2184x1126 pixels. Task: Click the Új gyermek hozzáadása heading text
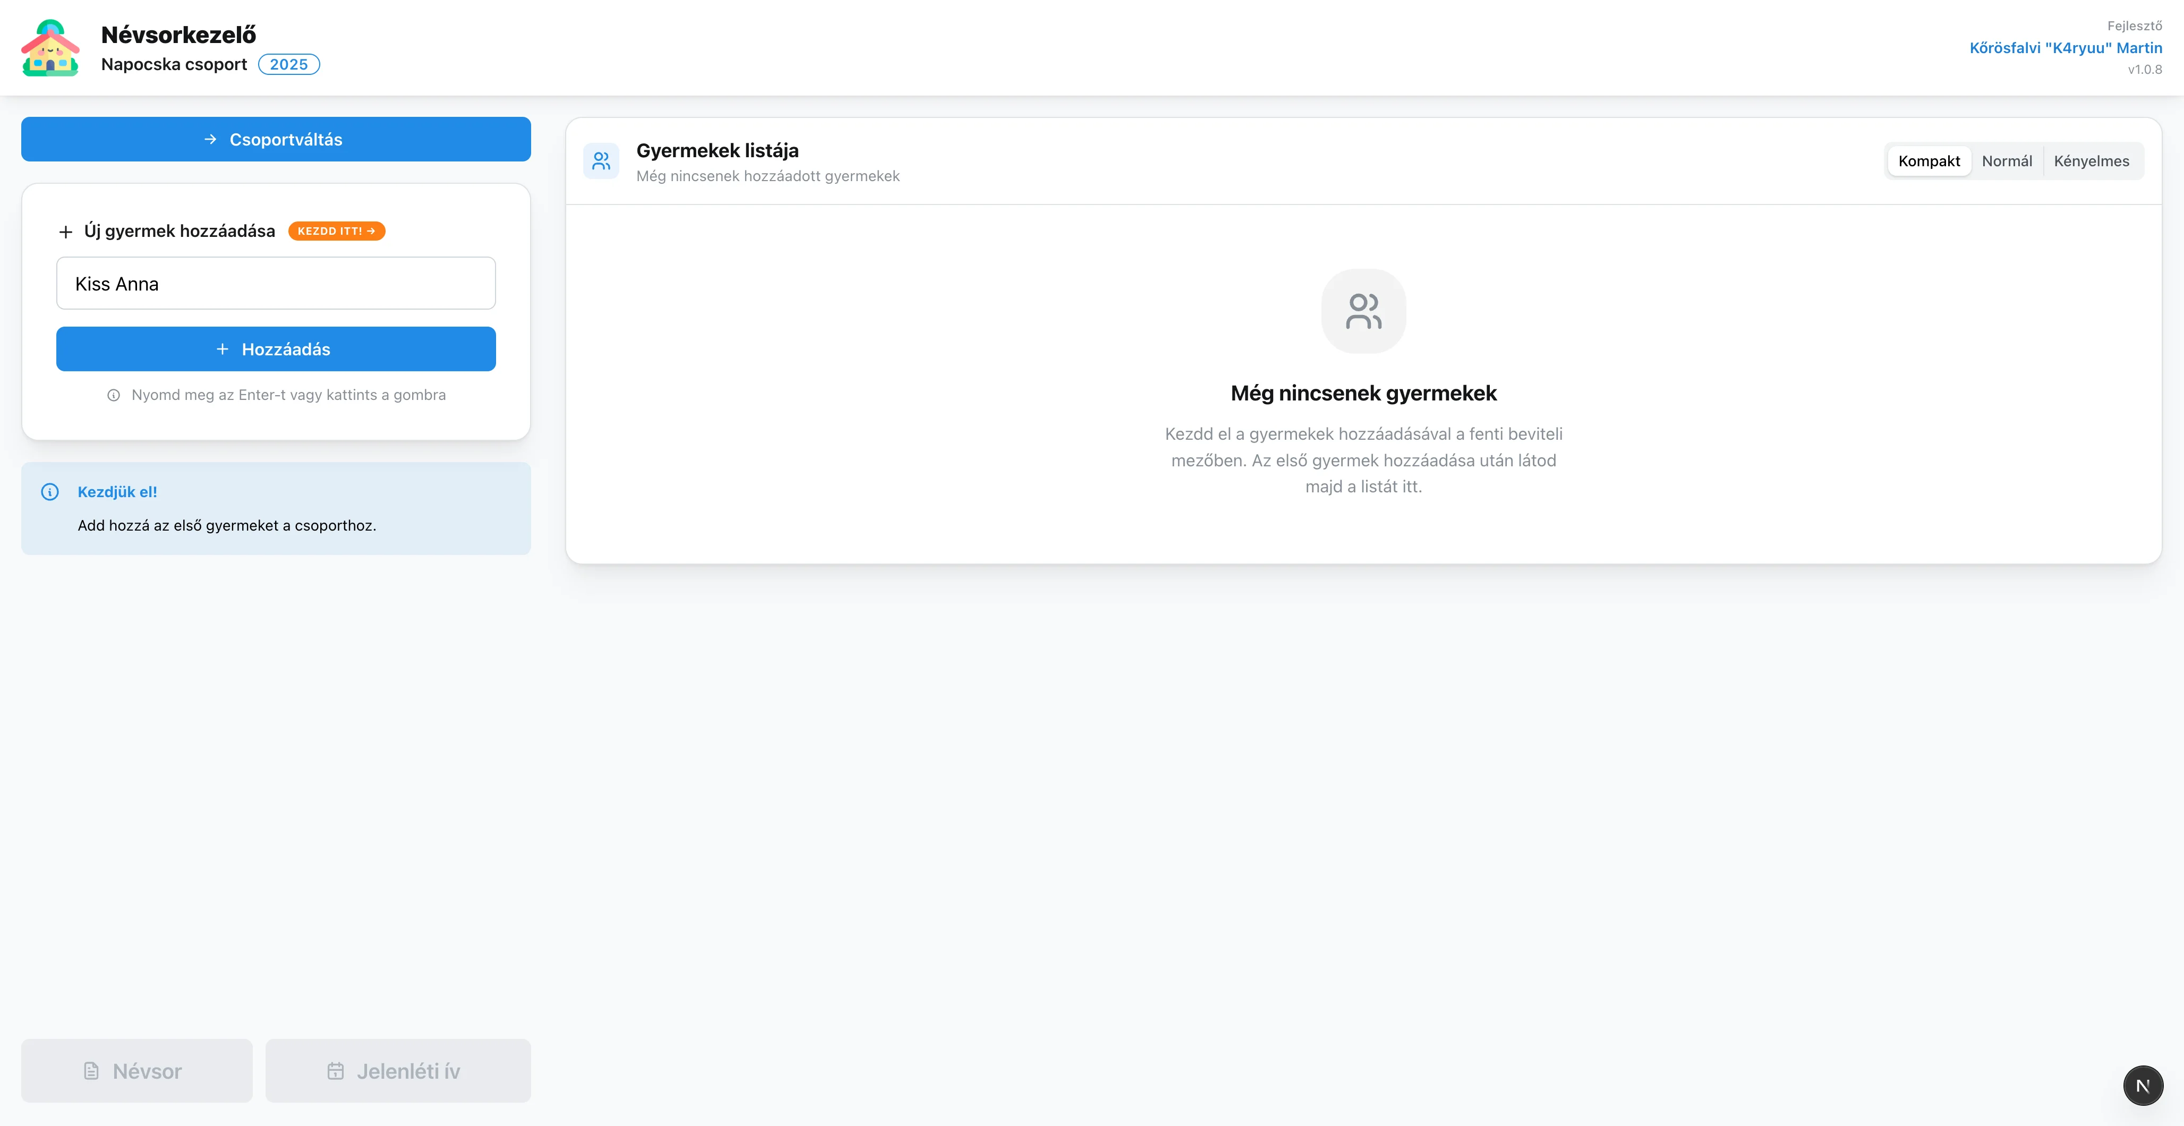[x=179, y=232]
